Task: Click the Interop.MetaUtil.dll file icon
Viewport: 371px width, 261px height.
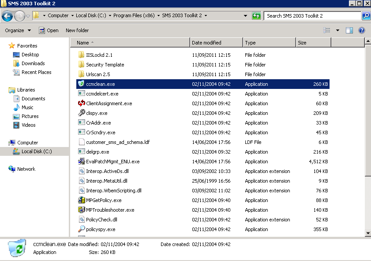Action: tap(82, 180)
